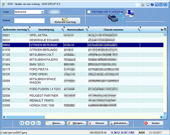Open the Index Referentie dropdown
This screenshot has height=135, width=170.
tap(42, 12)
